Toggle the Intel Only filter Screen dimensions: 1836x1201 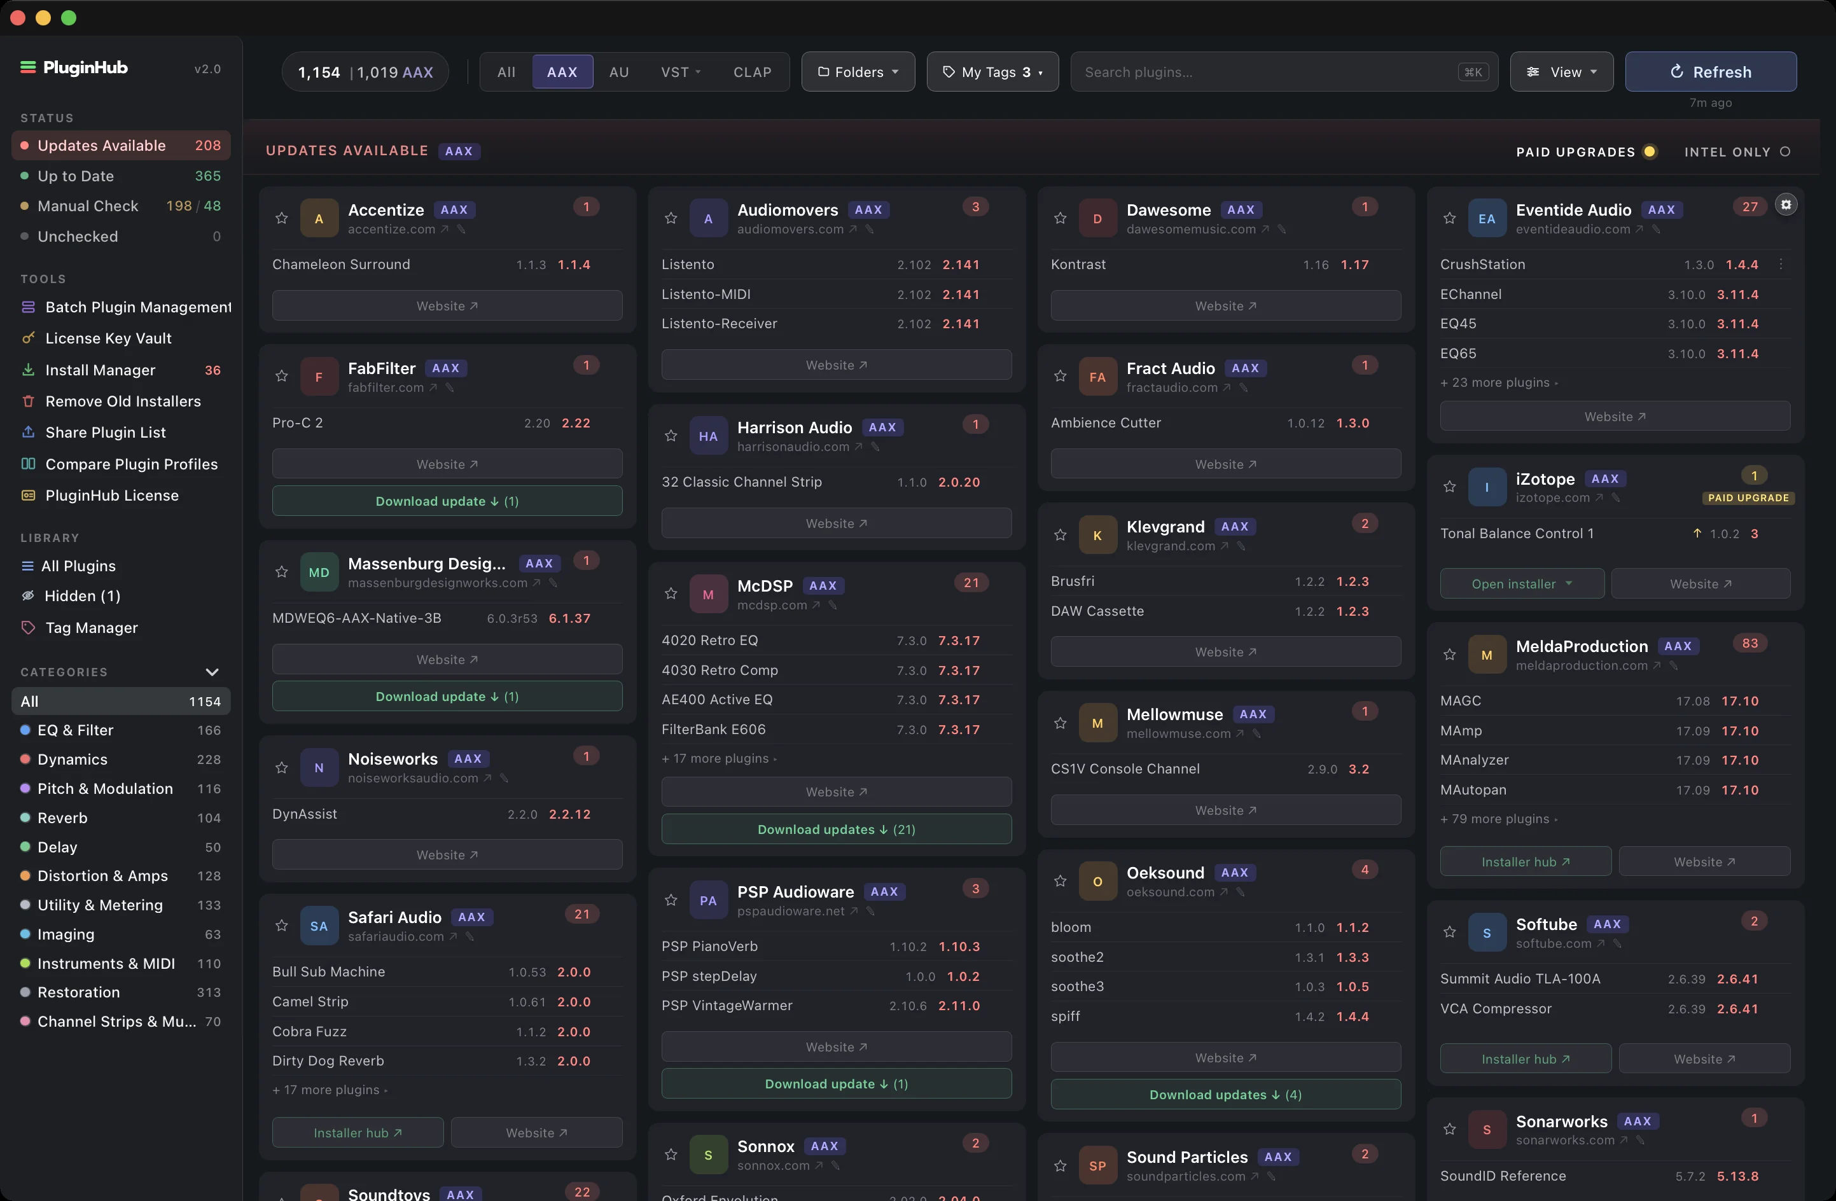[1737, 152]
